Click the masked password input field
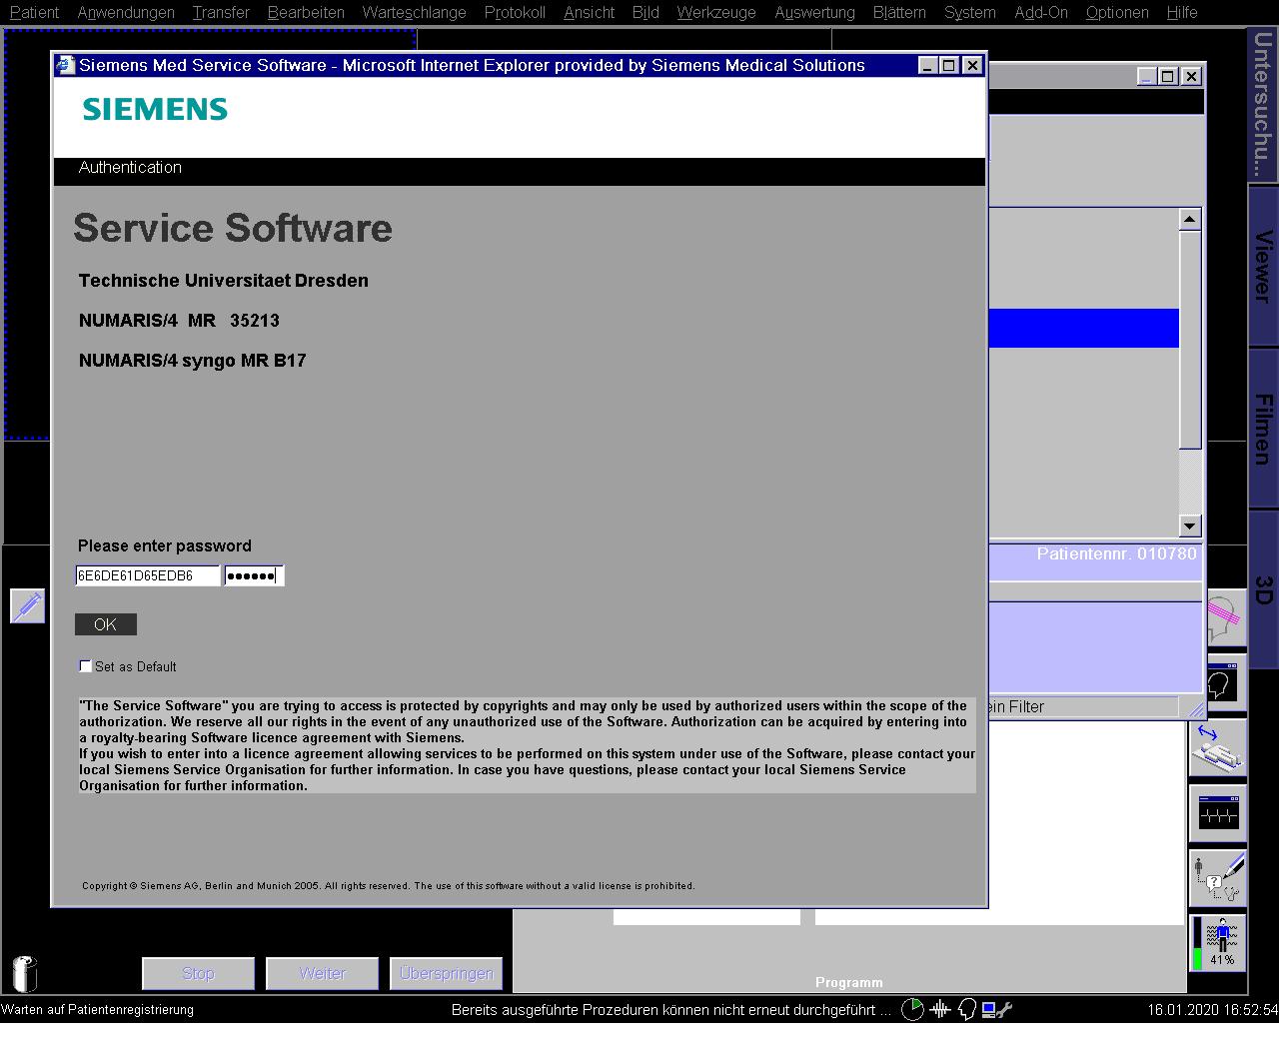The height and width of the screenshot is (1043, 1279). click(x=254, y=575)
